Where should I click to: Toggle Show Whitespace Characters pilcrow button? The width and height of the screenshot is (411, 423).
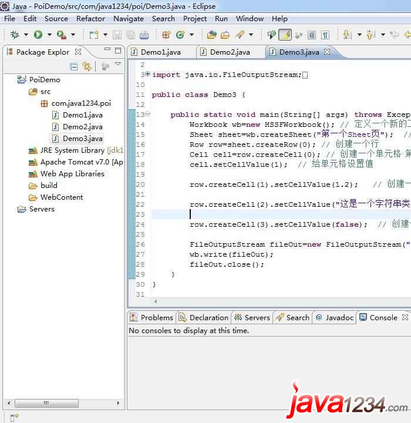click(325, 35)
